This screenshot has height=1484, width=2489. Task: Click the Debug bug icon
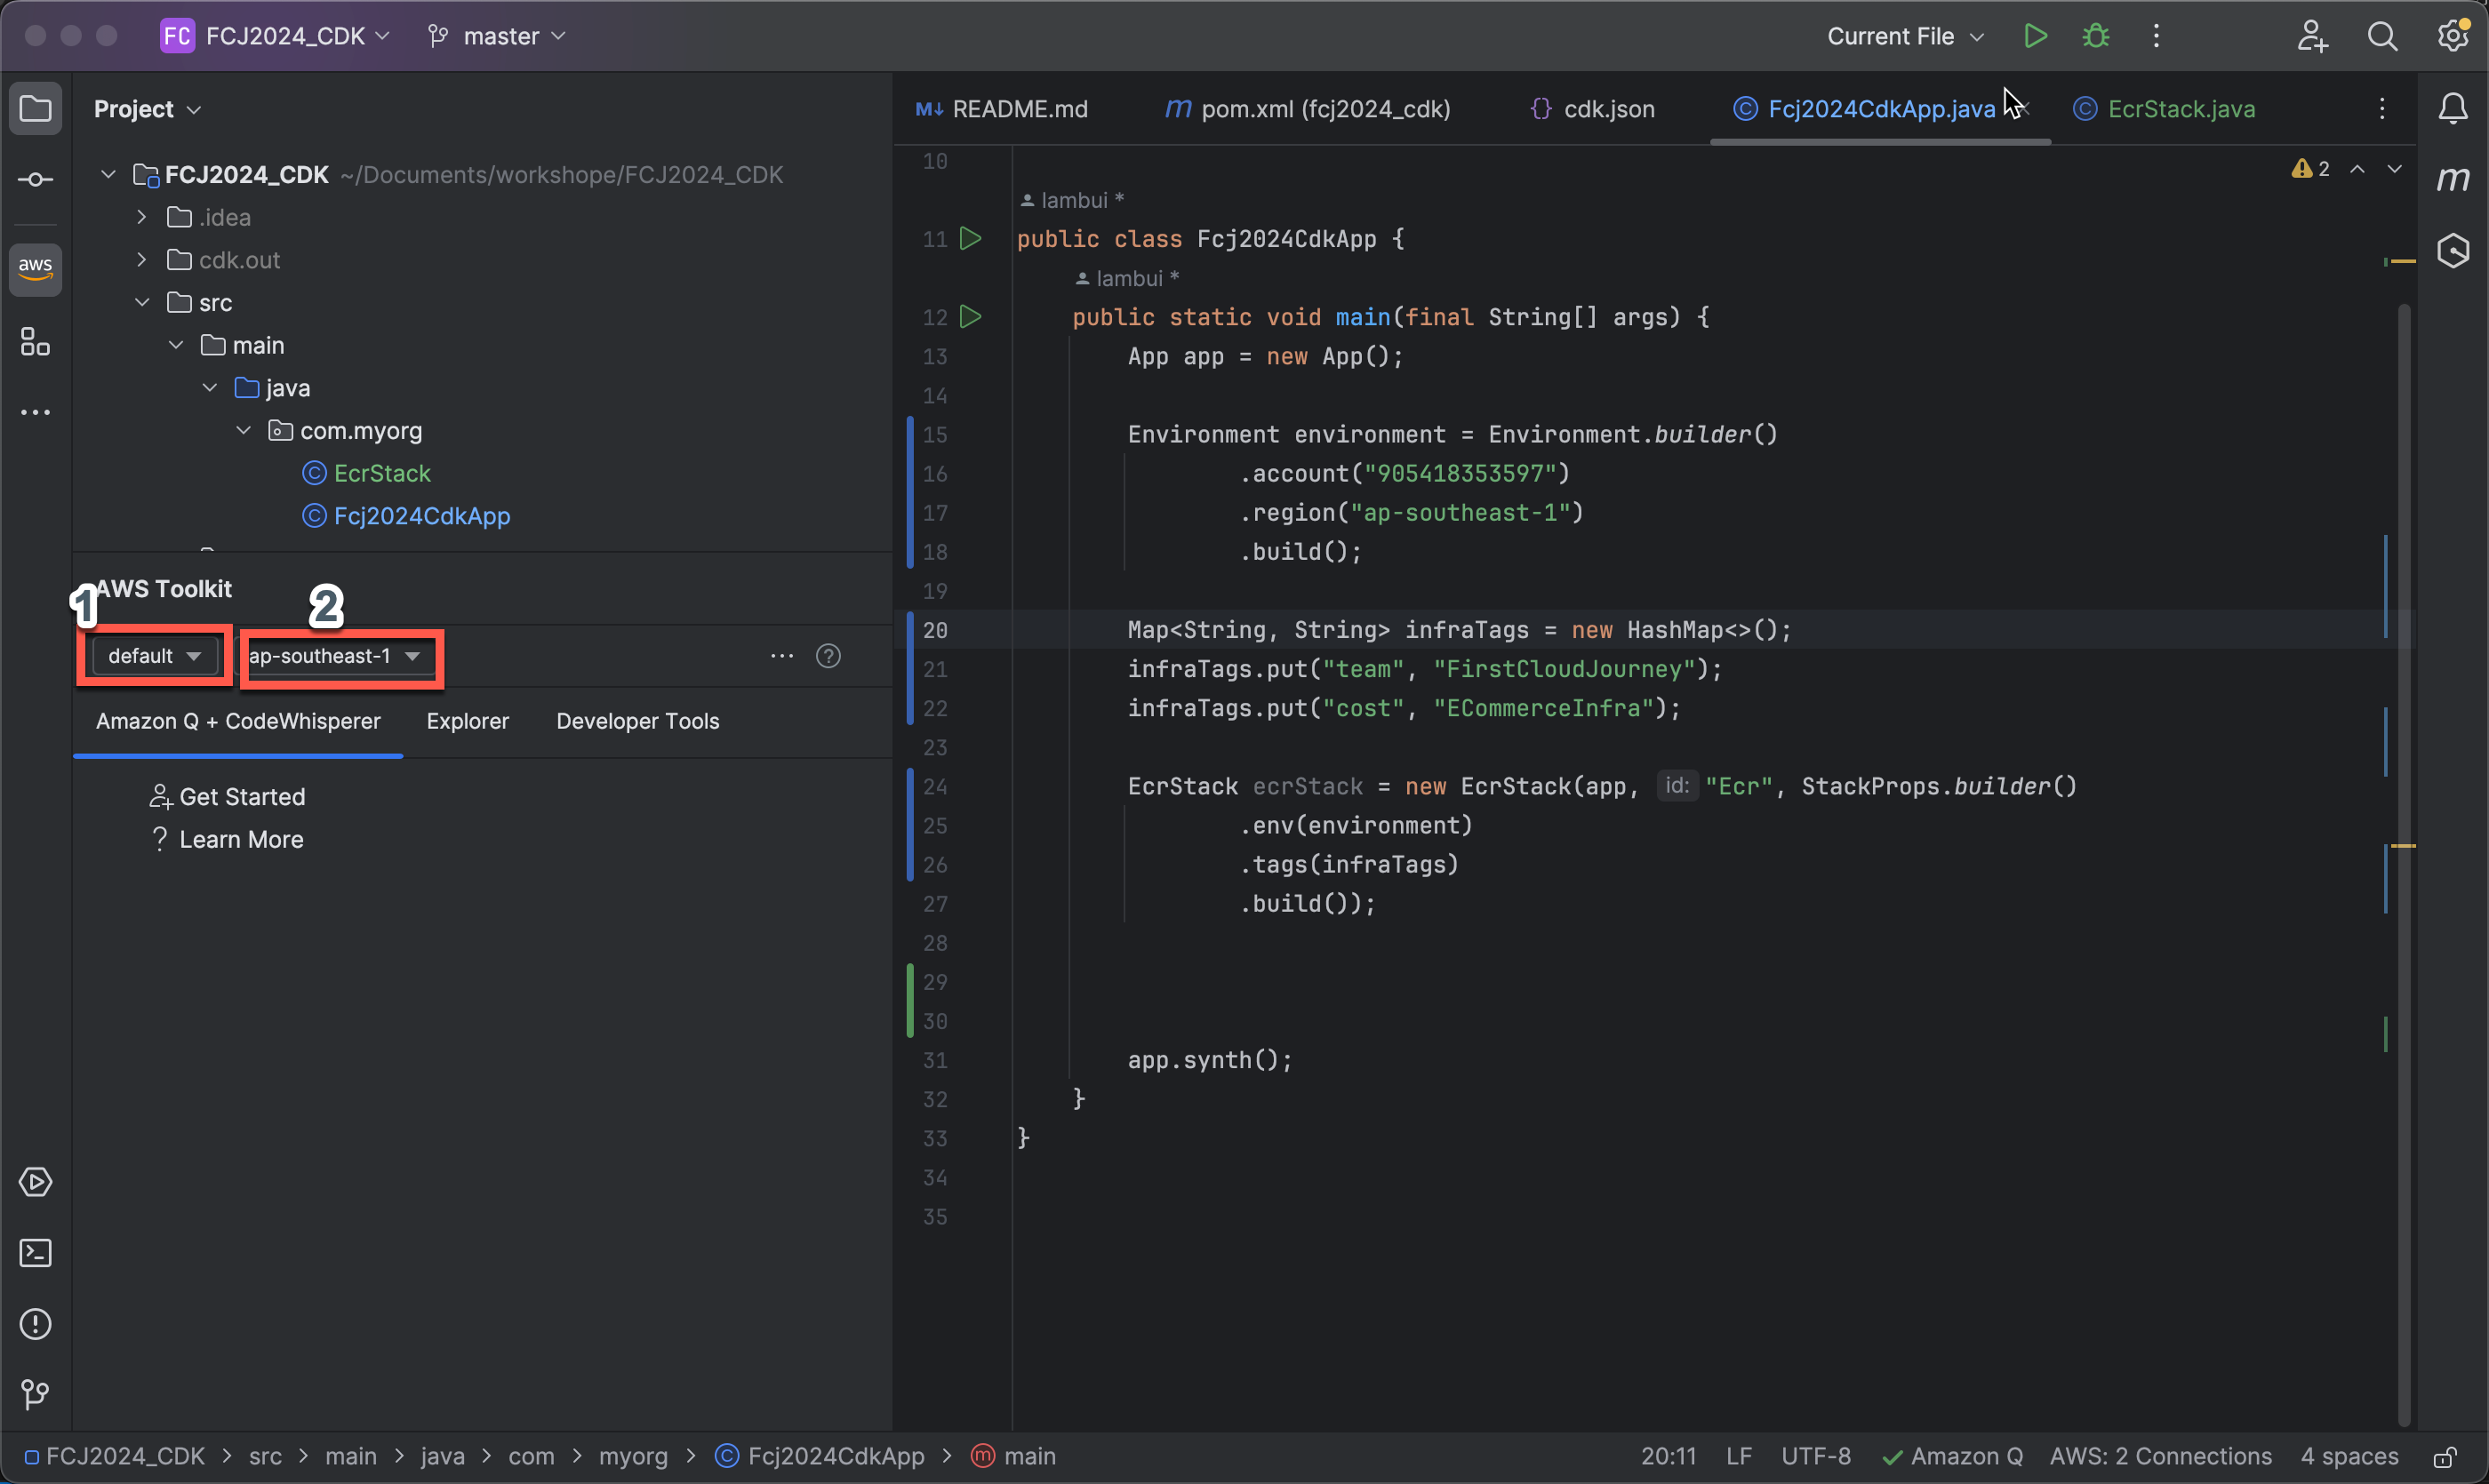pyautogui.click(x=2095, y=37)
